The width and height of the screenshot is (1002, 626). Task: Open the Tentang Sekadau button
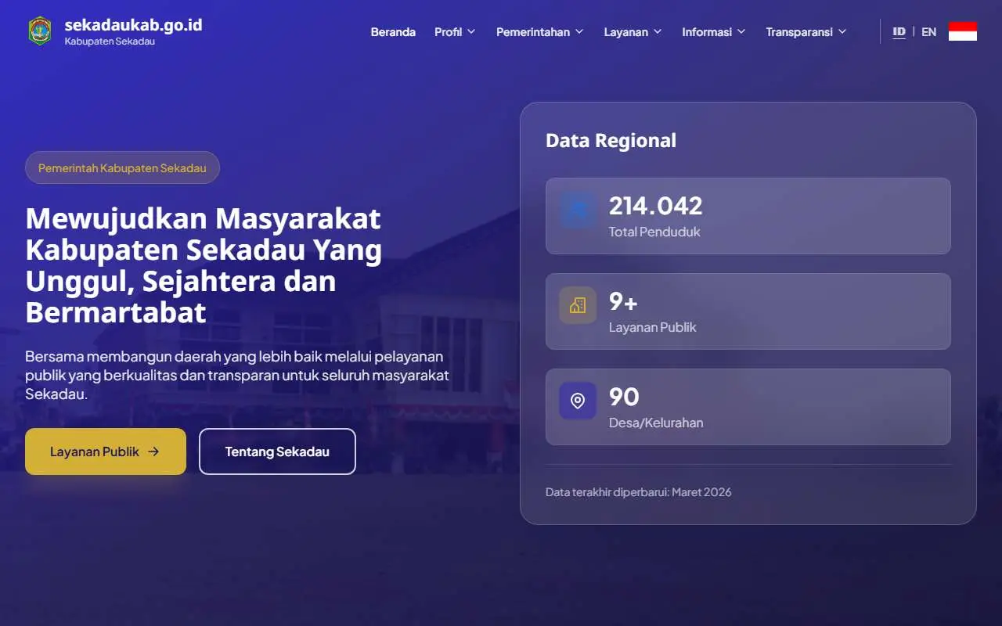[x=277, y=452]
